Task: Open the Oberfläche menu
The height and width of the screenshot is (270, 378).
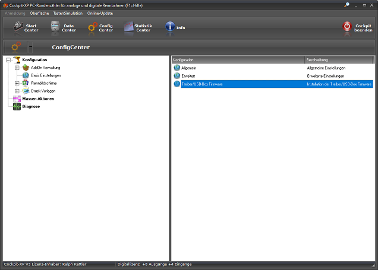Action: (39, 13)
